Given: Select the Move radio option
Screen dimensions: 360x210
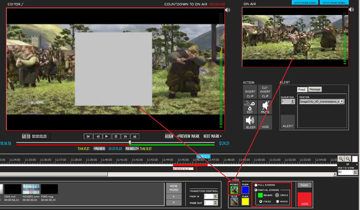Looking at the screenshot, I should pos(278,201).
